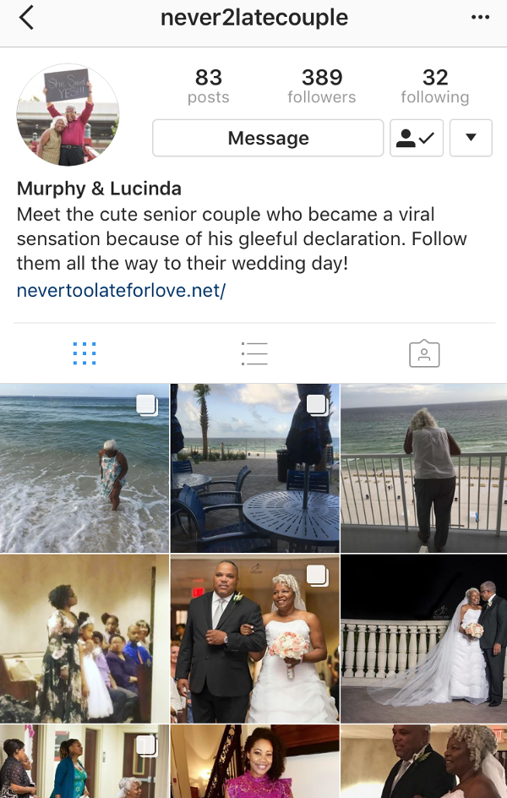Image resolution: width=507 pixels, height=798 pixels.
Task: Tap multi-photo icon on blue patio table post
Action: (318, 406)
